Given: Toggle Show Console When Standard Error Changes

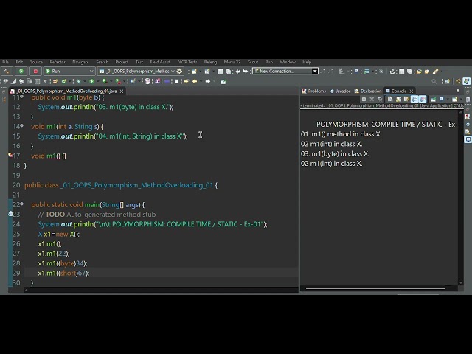Looking at the screenshot, I should tap(423, 99).
